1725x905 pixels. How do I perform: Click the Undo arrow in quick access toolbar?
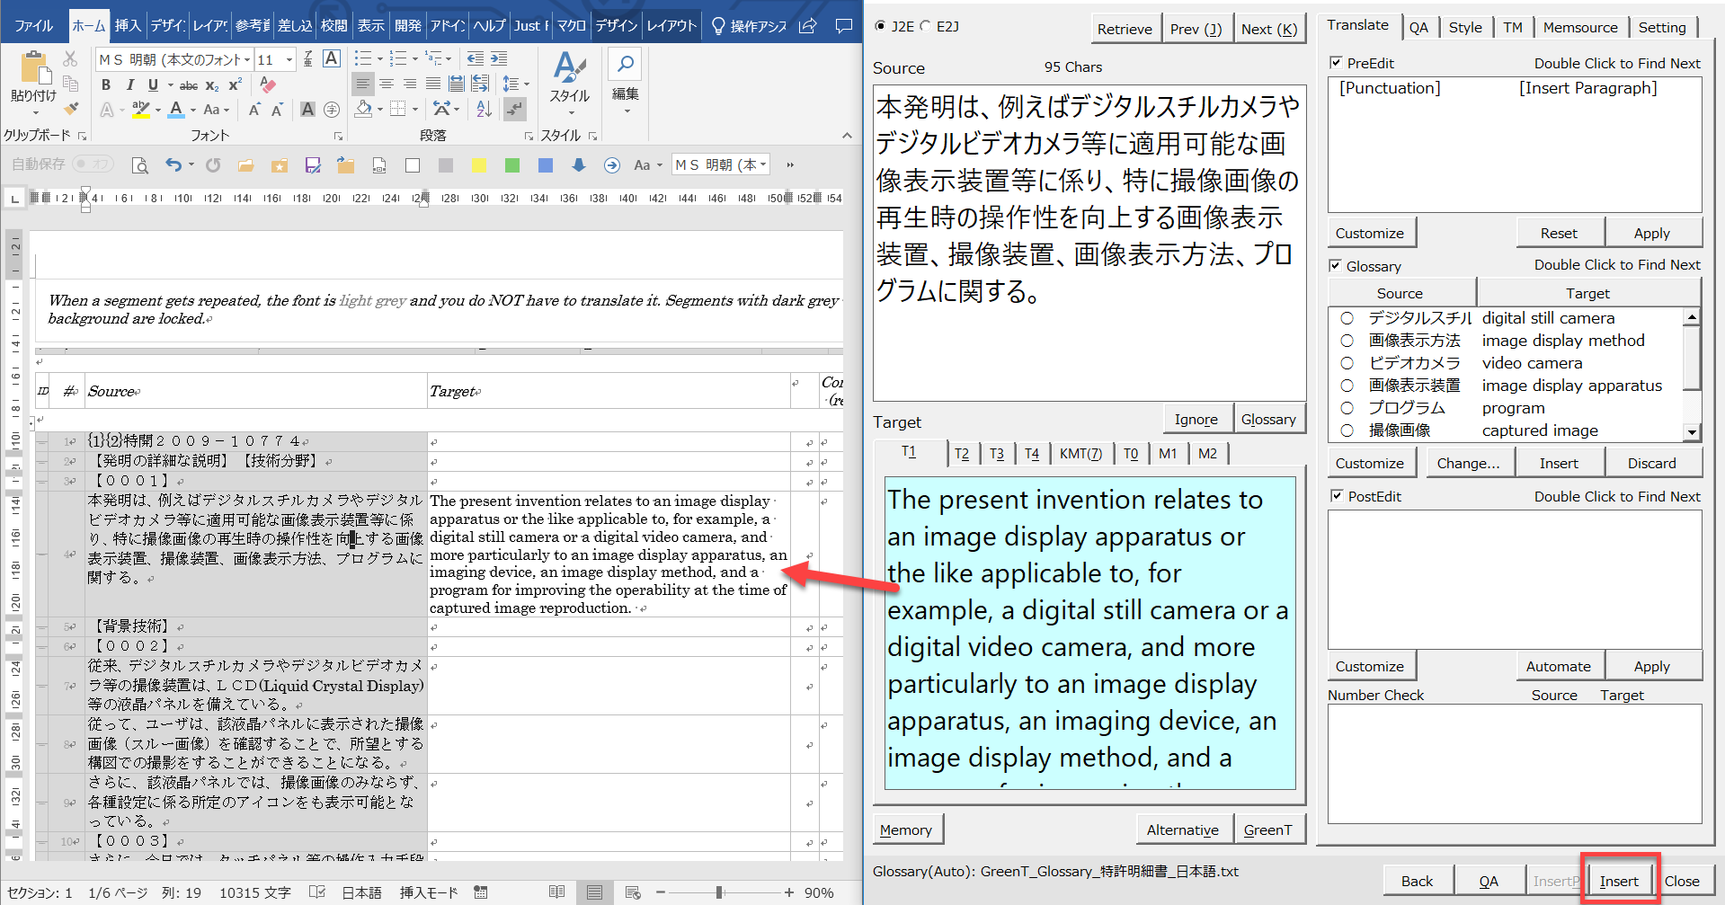pos(173,165)
